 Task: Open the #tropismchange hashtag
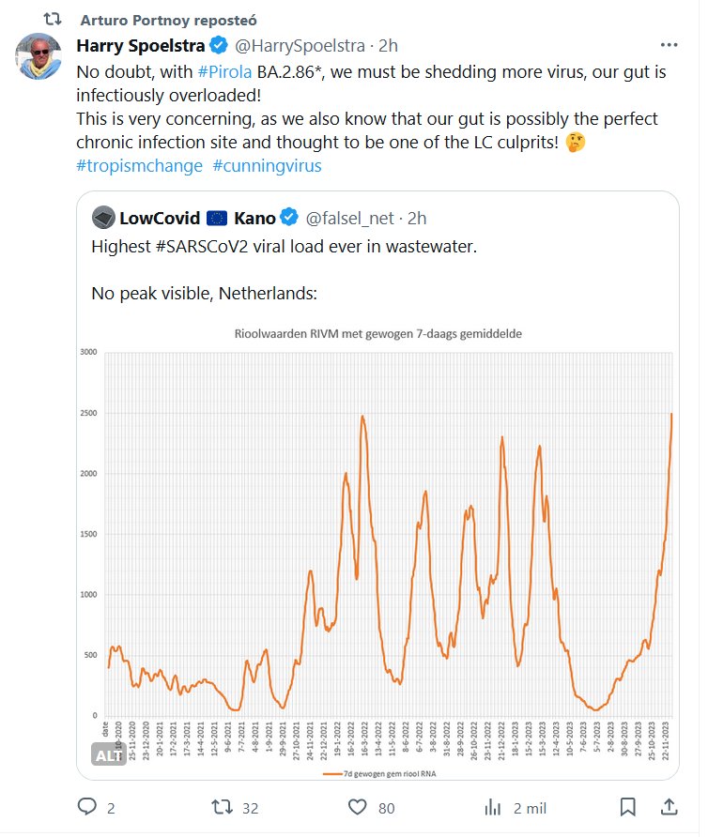[x=139, y=166]
